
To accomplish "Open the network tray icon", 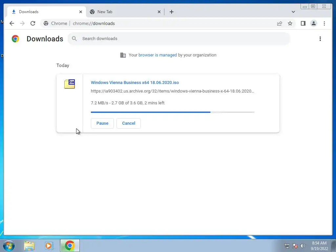I will coord(287,246).
